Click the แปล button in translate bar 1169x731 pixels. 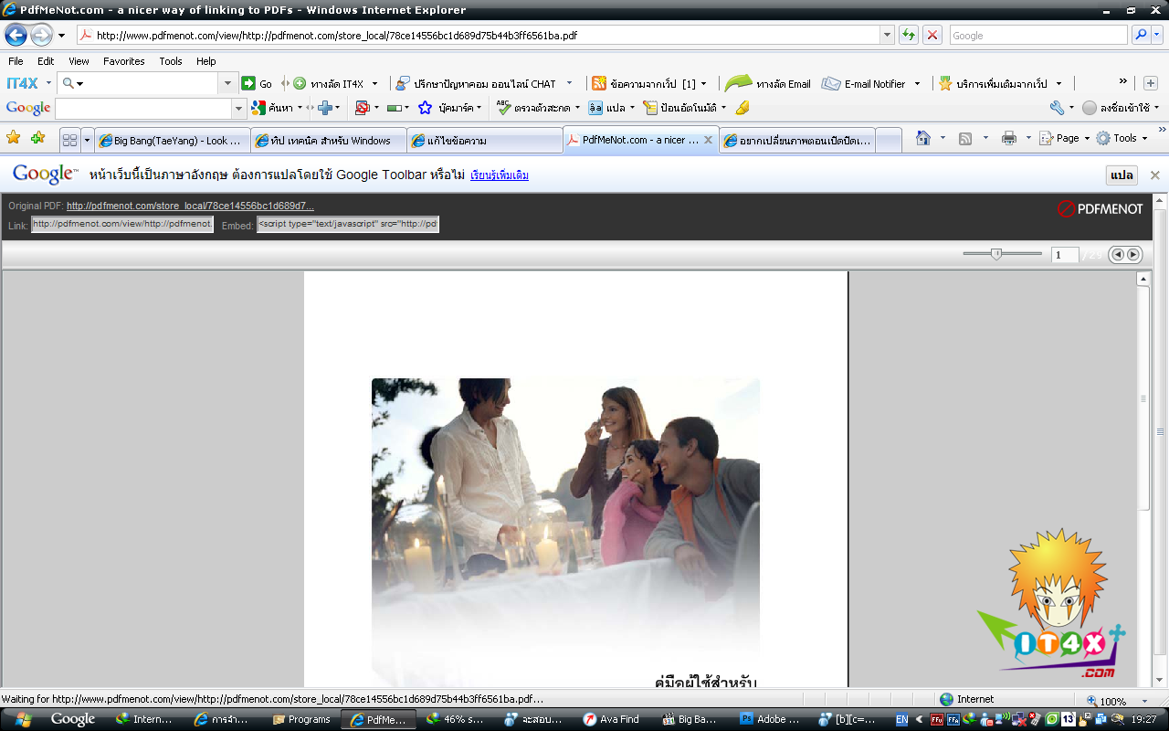[1122, 175]
